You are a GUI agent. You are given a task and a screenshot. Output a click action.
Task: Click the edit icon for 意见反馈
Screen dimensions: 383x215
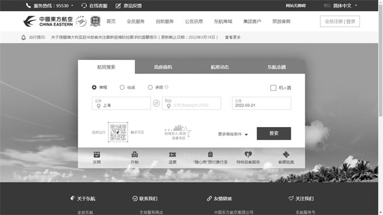tap(118, 6)
